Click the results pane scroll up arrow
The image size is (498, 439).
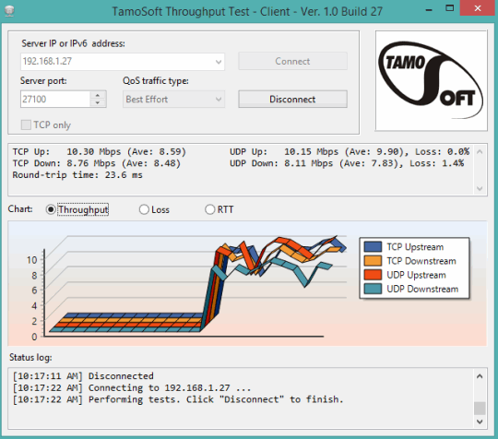480,152
